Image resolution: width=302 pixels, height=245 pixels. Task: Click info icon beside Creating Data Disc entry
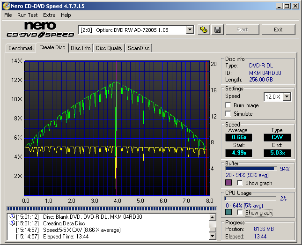click(12, 223)
